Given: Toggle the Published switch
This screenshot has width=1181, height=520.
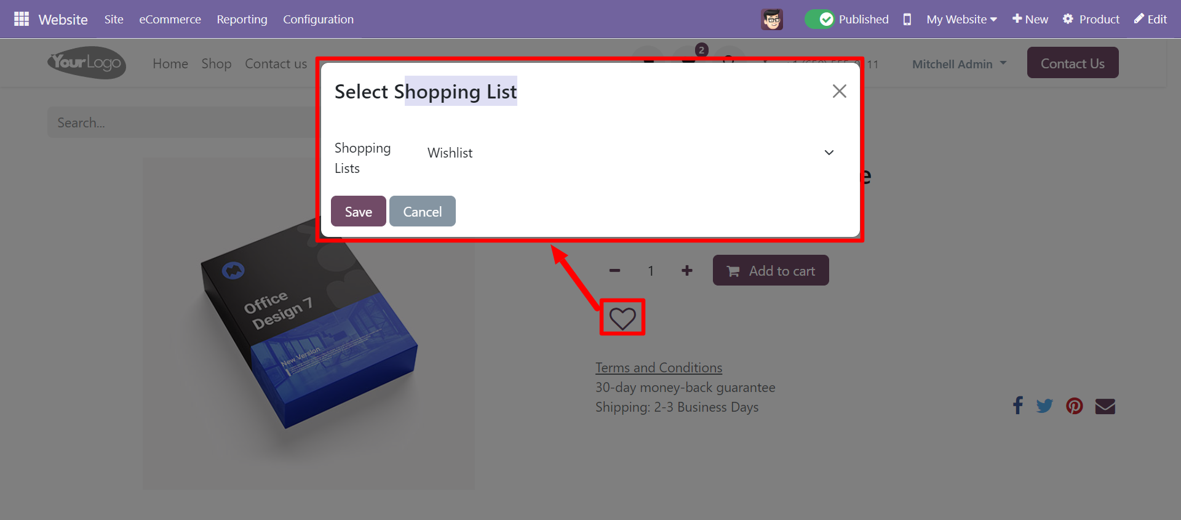Looking at the screenshot, I should pyautogui.click(x=819, y=19).
